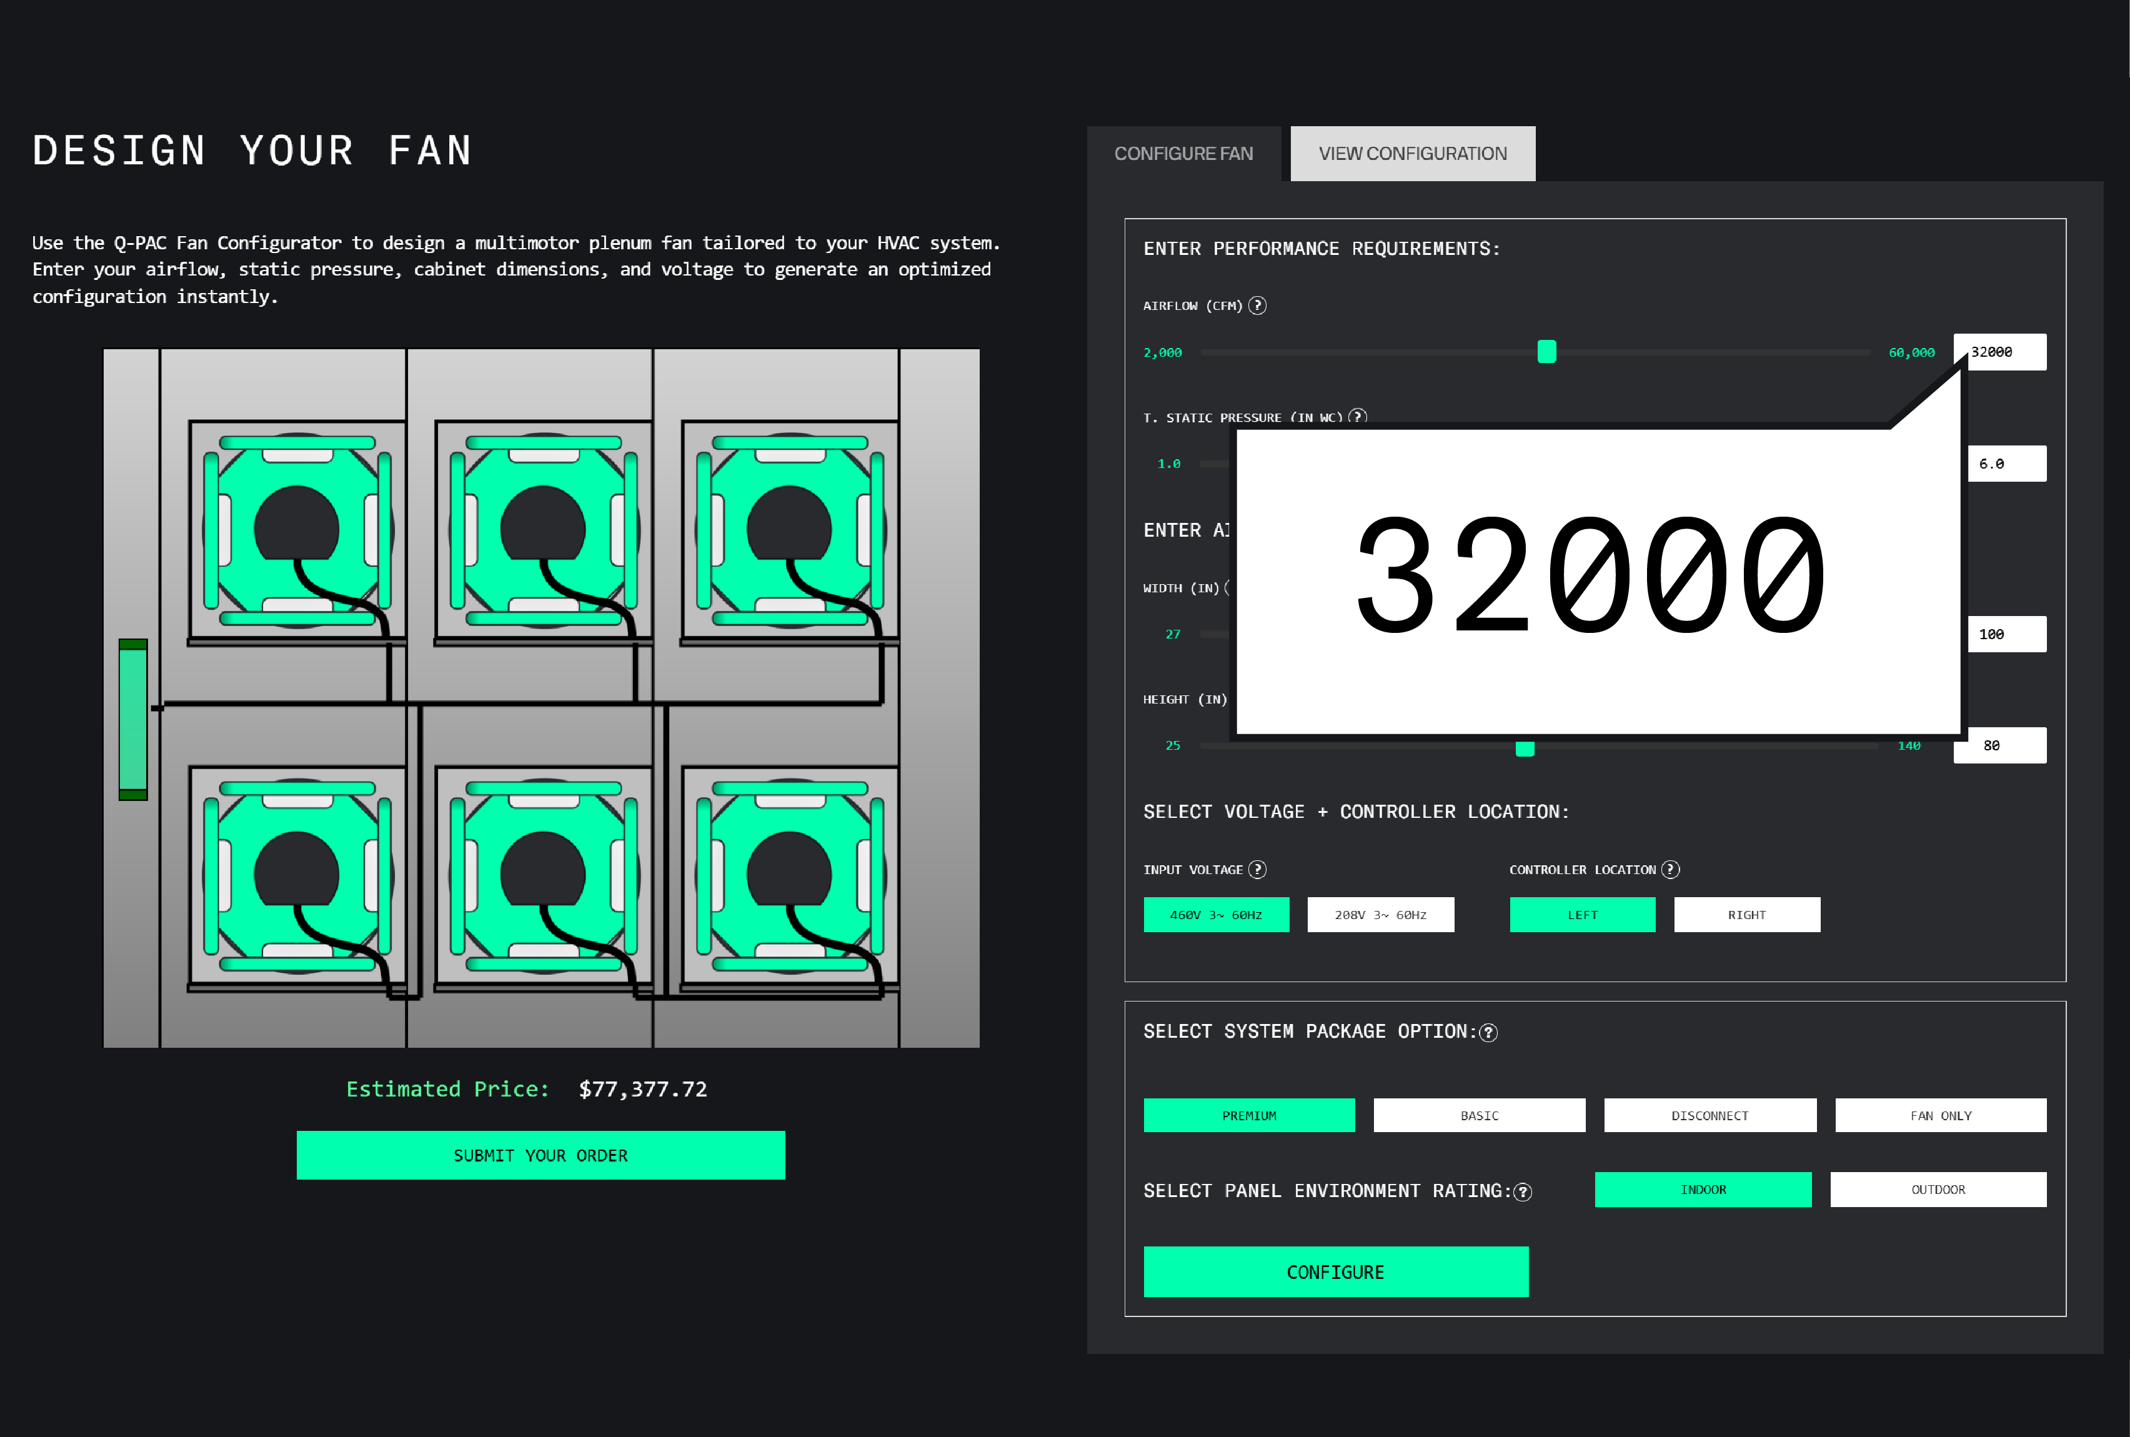The width and height of the screenshot is (2130, 1437).
Task: Click the airflow slider handle
Action: (x=1546, y=352)
